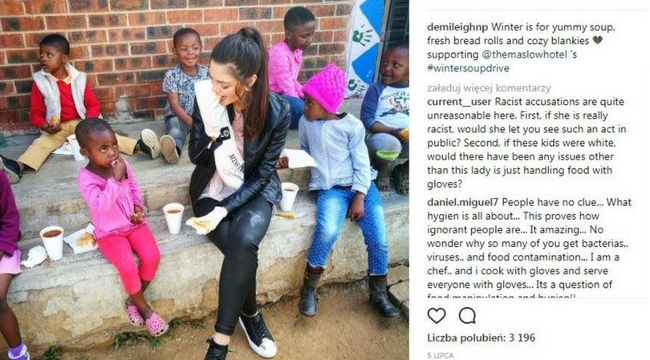
Task: Click the woman in black jacket in photo
Action: pos(236,187)
